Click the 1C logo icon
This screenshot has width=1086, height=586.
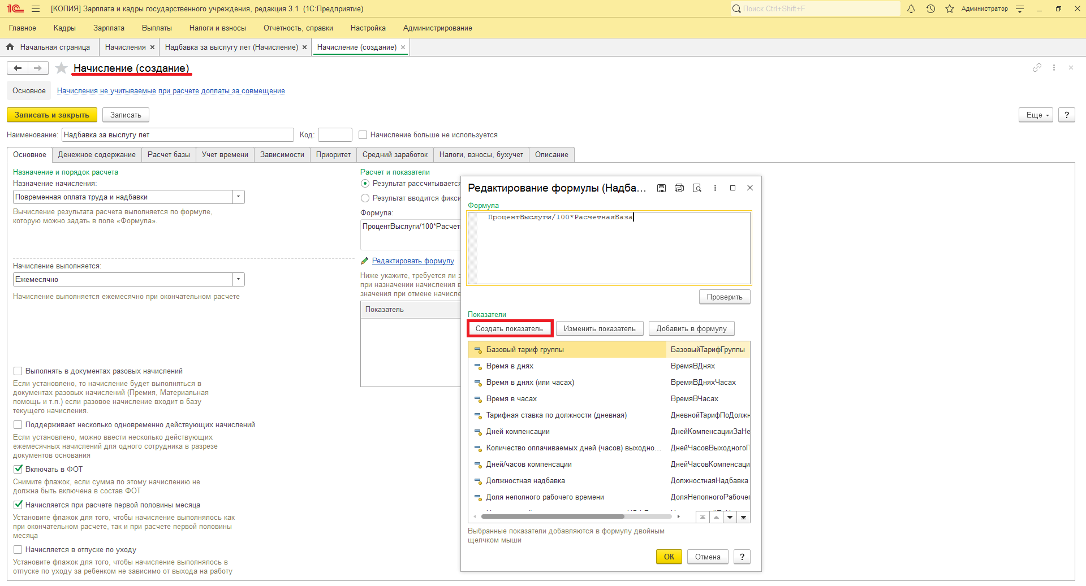pyautogui.click(x=15, y=9)
